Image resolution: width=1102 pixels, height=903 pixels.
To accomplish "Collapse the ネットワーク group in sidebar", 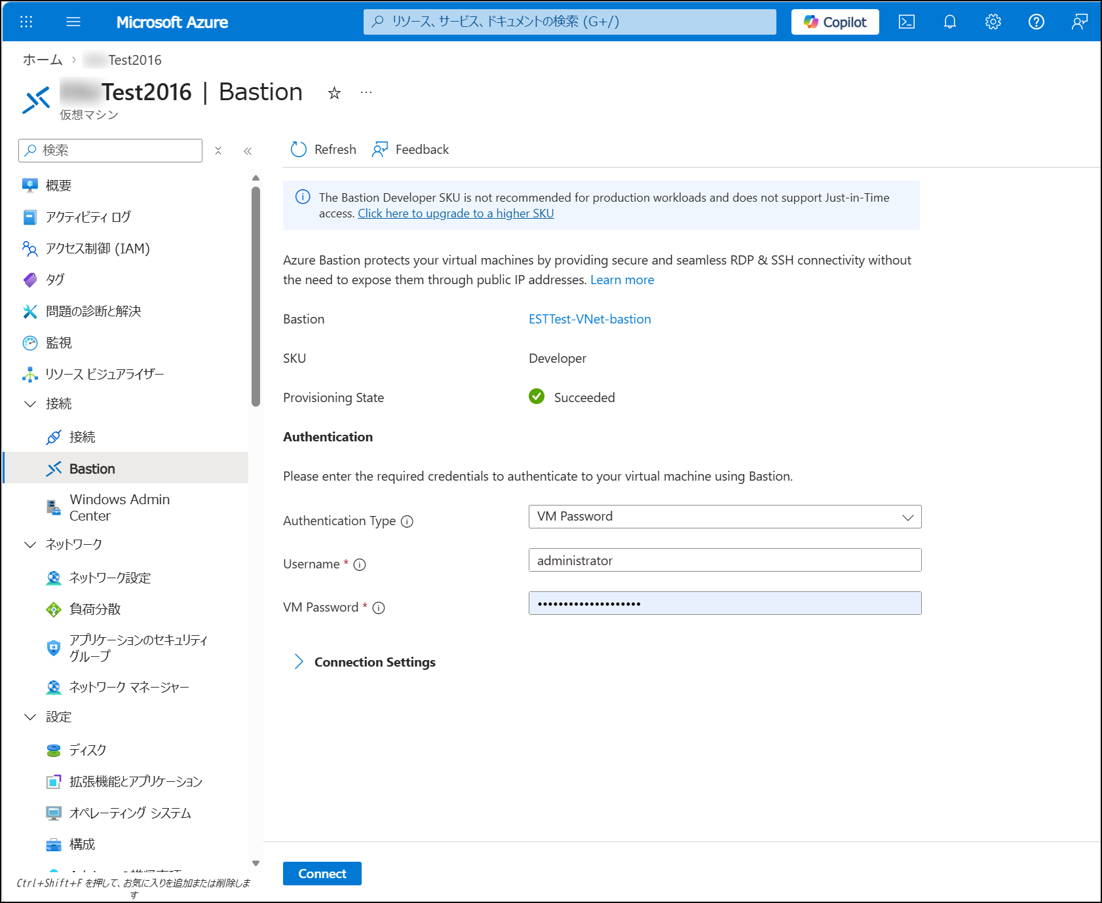I will click(30, 545).
